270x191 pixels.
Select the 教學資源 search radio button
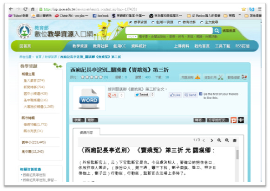[x=131, y=22]
